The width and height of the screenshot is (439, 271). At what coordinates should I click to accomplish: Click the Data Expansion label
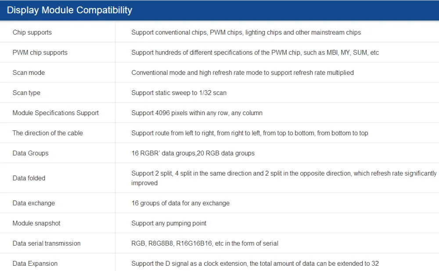pos(35,264)
